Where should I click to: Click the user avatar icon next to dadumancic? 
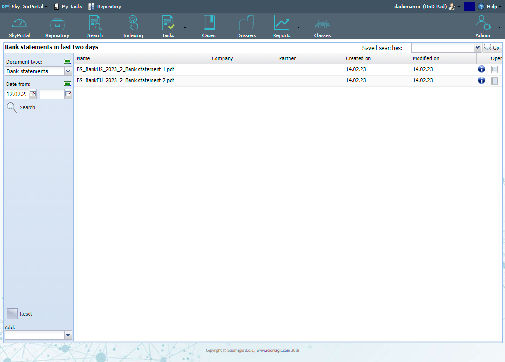[x=452, y=7]
